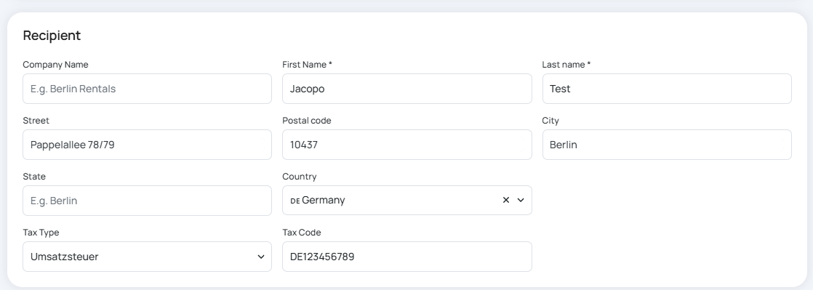
Task: Click the Postal code field 10437
Action: [407, 145]
